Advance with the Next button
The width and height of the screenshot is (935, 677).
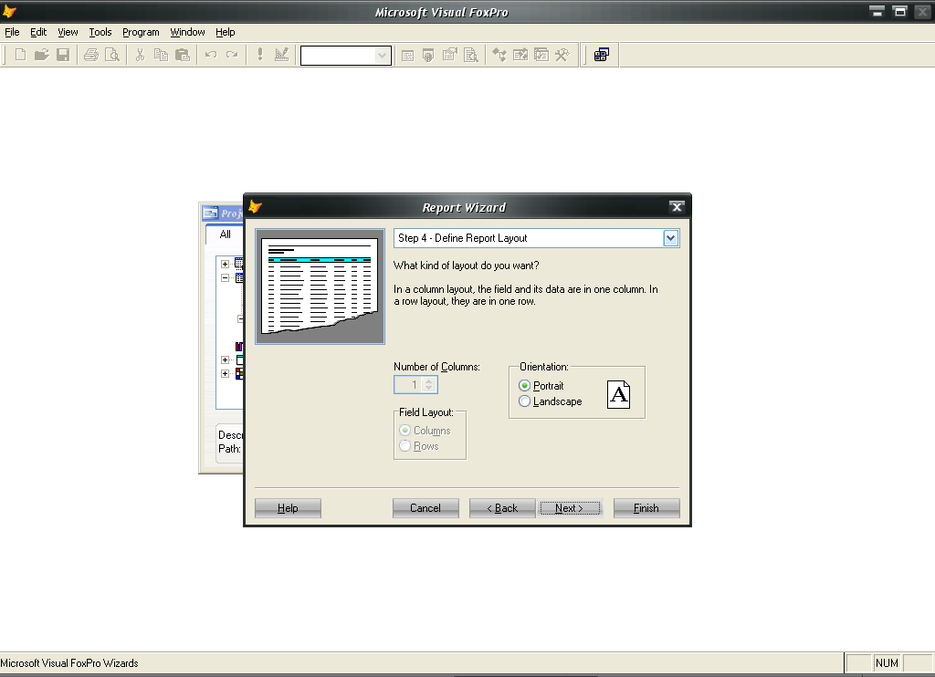click(570, 508)
